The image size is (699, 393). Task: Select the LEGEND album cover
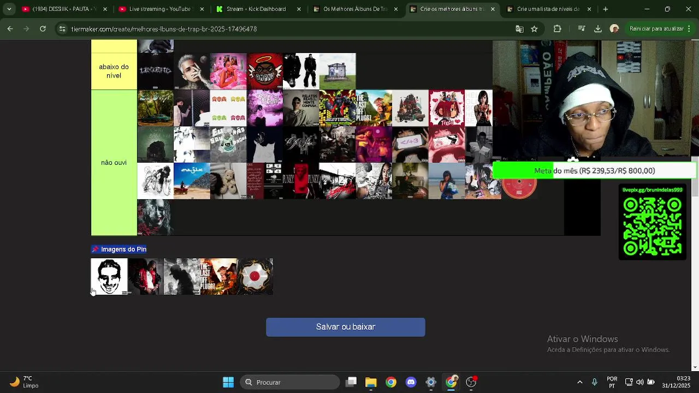[155, 71]
